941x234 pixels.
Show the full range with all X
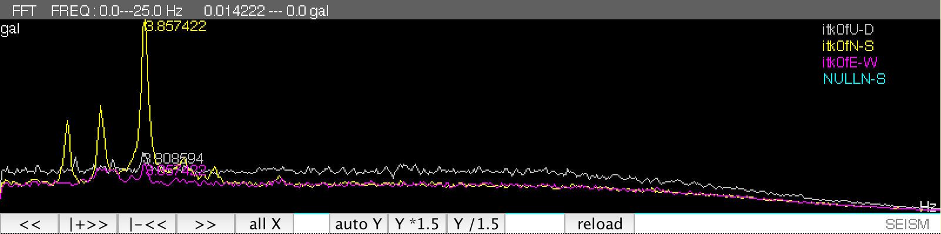point(264,224)
